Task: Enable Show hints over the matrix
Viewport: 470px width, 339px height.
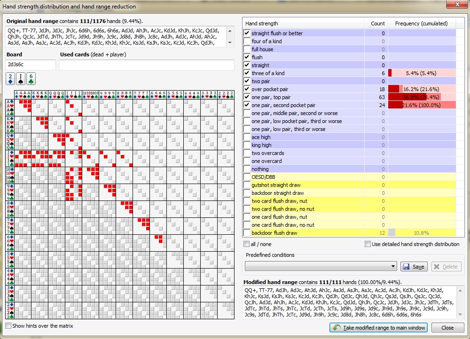Action: pos(8,326)
